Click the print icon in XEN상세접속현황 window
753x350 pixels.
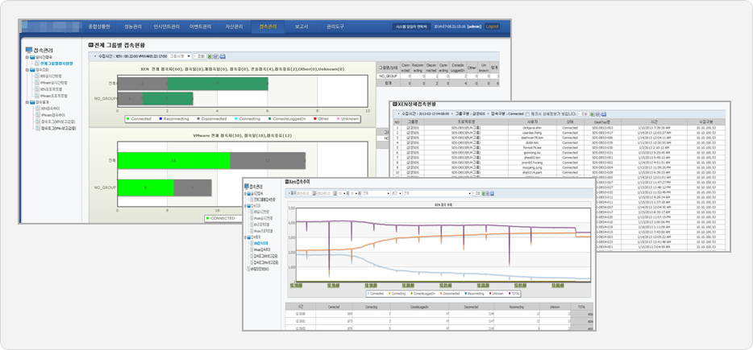click(x=604, y=114)
